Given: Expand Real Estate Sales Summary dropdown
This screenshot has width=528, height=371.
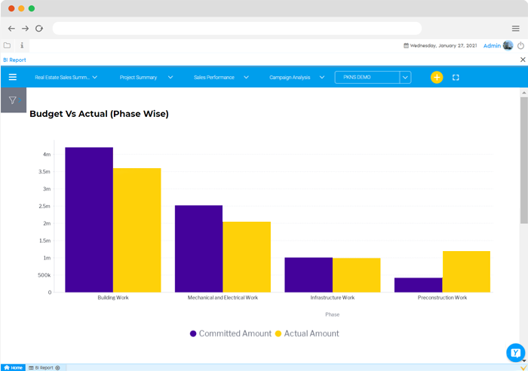Looking at the screenshot, I should 66,77.
